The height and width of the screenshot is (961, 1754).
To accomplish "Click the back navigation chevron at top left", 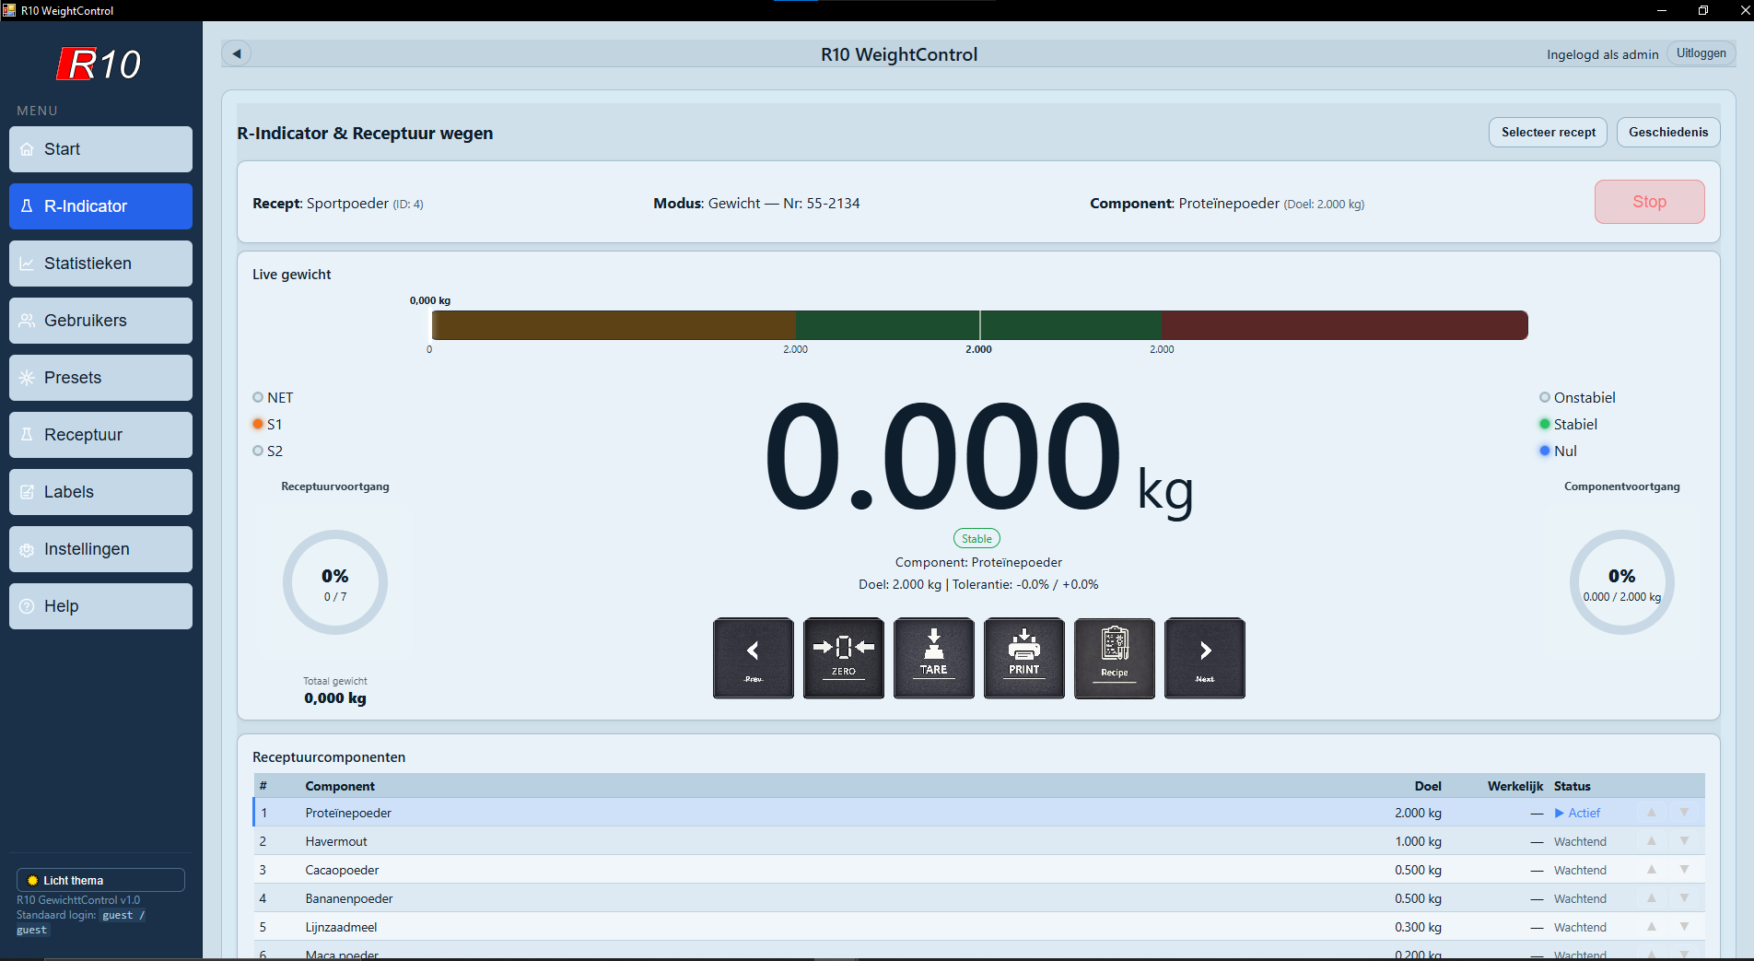I will coord(237,53).
